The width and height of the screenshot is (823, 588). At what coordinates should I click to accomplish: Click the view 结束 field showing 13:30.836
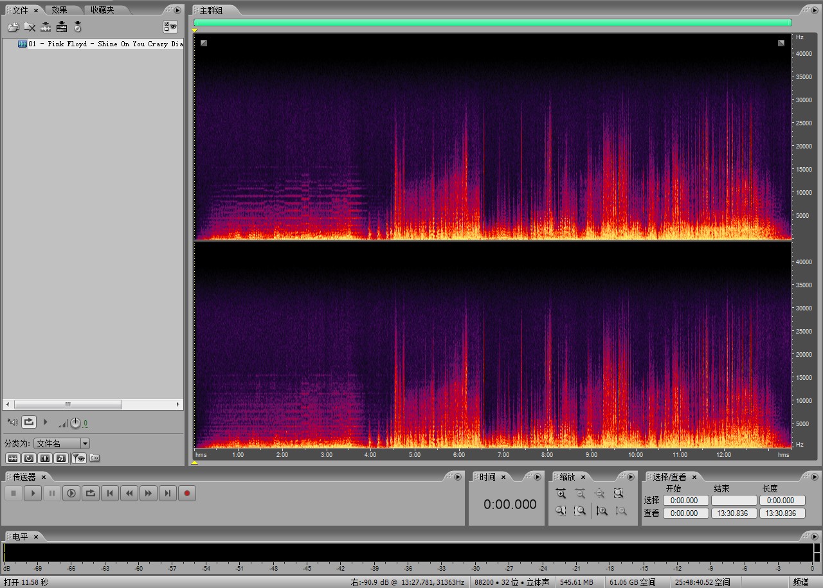coord(734,513)
